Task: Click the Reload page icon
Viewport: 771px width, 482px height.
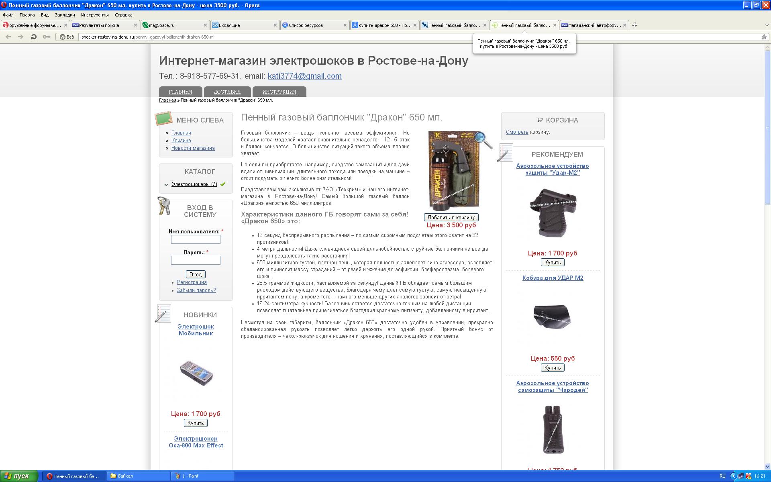Action: pos(34,37)
